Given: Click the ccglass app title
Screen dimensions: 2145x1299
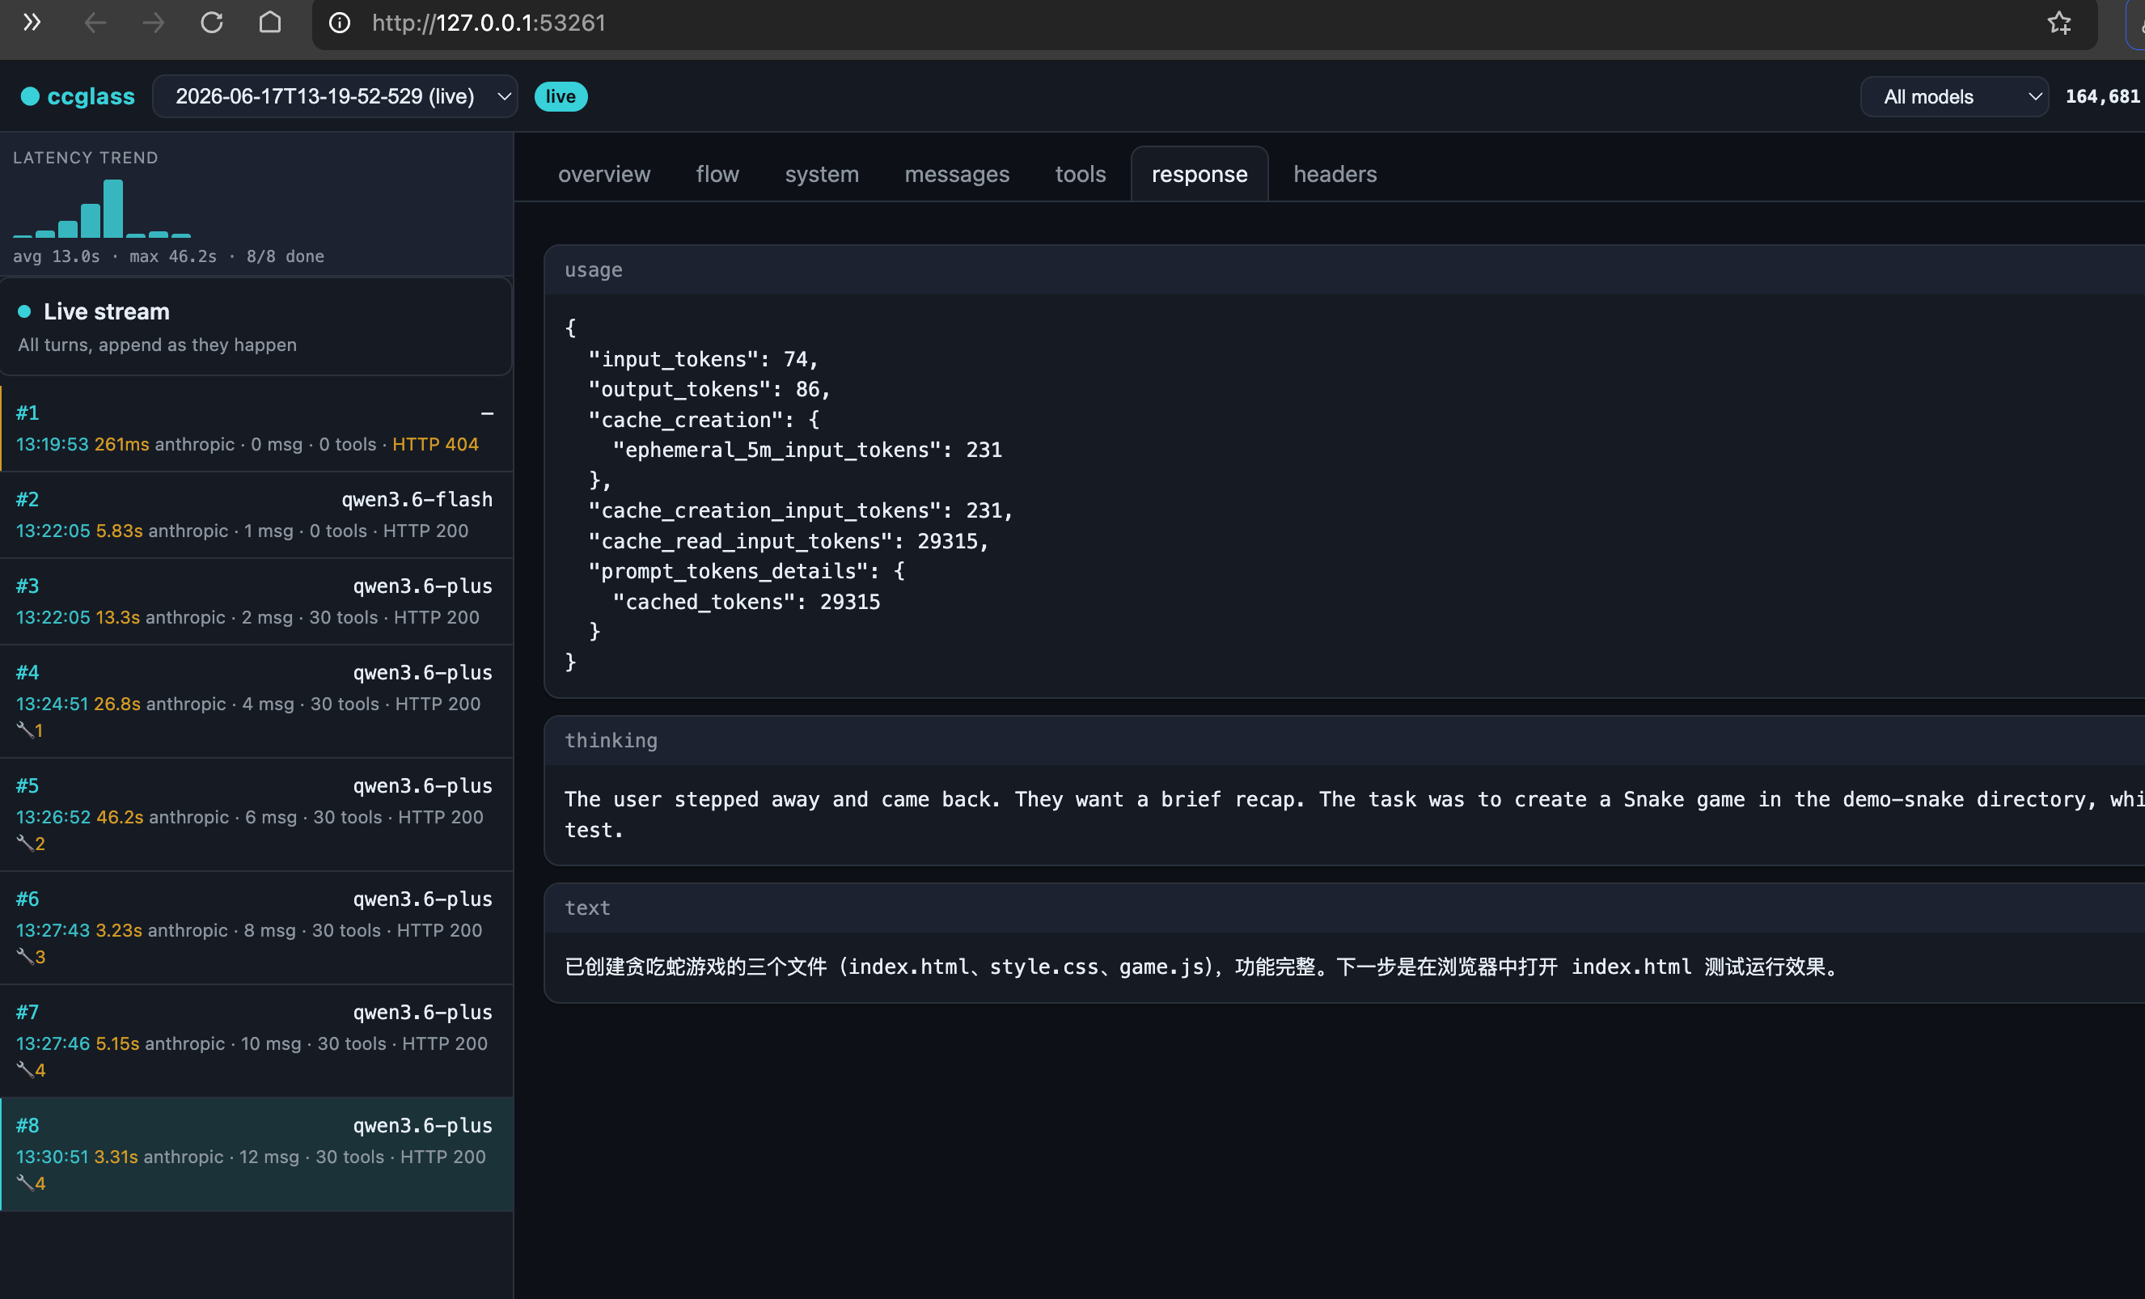Looking at the screenshot, I should pos(91,95).
